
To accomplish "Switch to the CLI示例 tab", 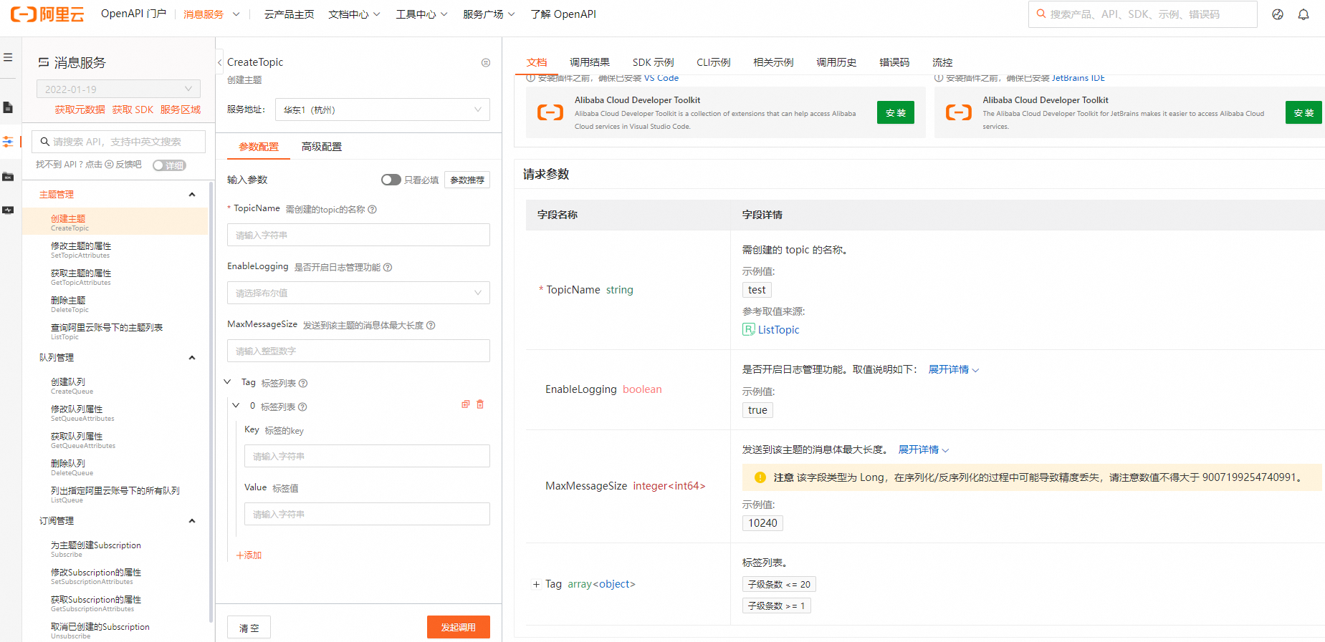I will pyautogui.click(x=714, y=62).
